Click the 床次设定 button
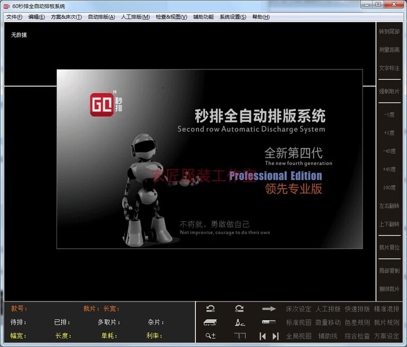This screenshot has width=407, height=347. pos(298,309)
